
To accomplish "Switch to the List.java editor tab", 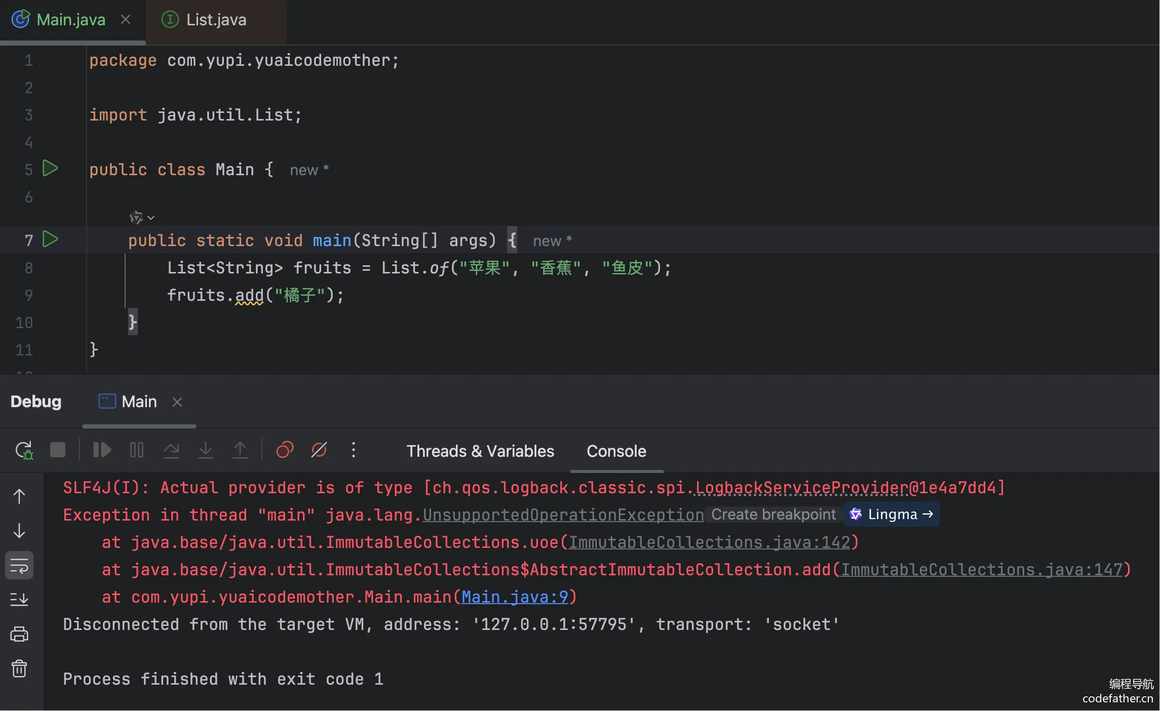I will pyautogui.click(x=216, y=20).
